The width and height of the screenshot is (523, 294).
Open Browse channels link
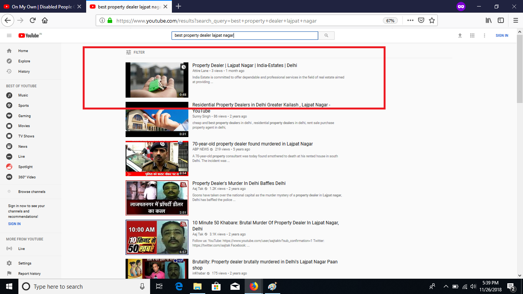[x=31, y=192]
